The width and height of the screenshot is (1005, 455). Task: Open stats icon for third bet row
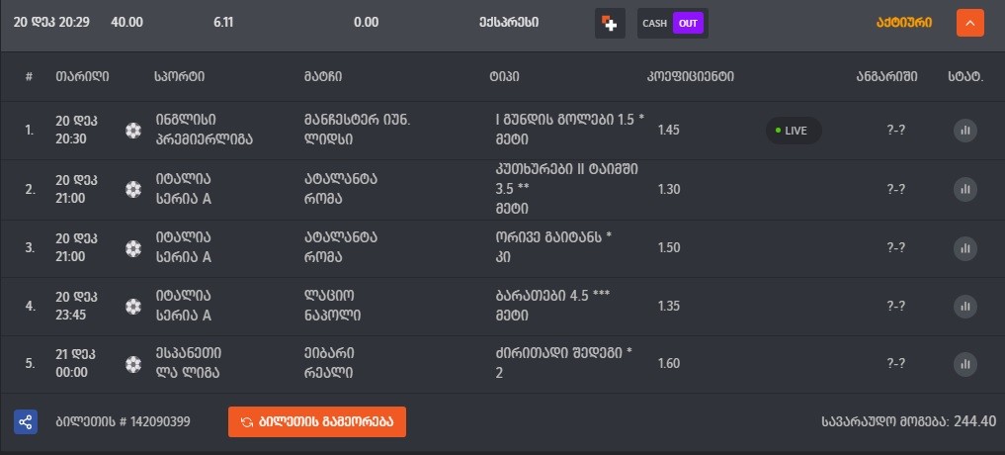[965, 247]
